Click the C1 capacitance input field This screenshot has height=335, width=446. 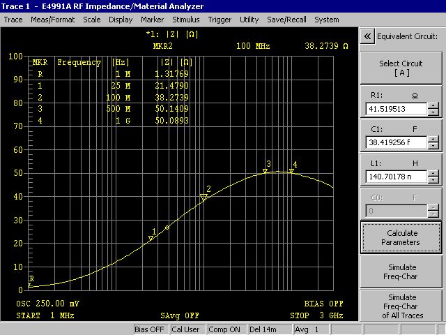click(395, 142)
